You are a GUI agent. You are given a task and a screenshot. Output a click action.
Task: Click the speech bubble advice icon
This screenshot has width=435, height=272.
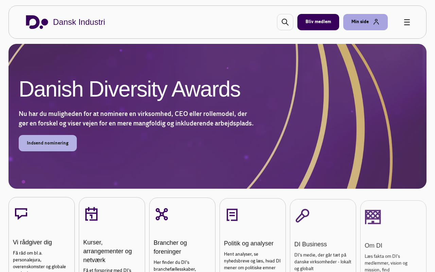(21, 214)
